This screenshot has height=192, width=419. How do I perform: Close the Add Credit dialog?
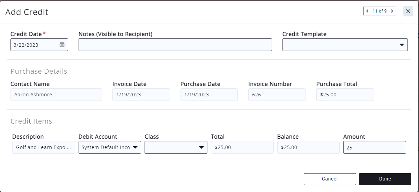408,11
